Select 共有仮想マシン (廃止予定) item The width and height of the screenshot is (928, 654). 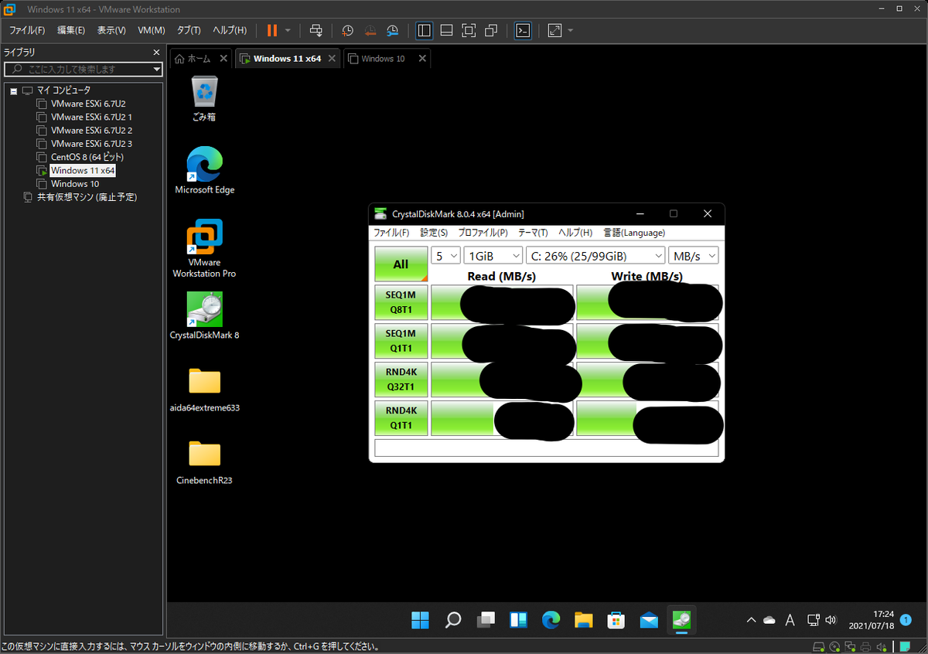[87, 197]
